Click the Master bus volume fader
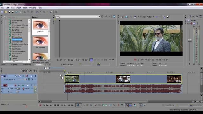203x114 pixels. [x=190, y=41]
